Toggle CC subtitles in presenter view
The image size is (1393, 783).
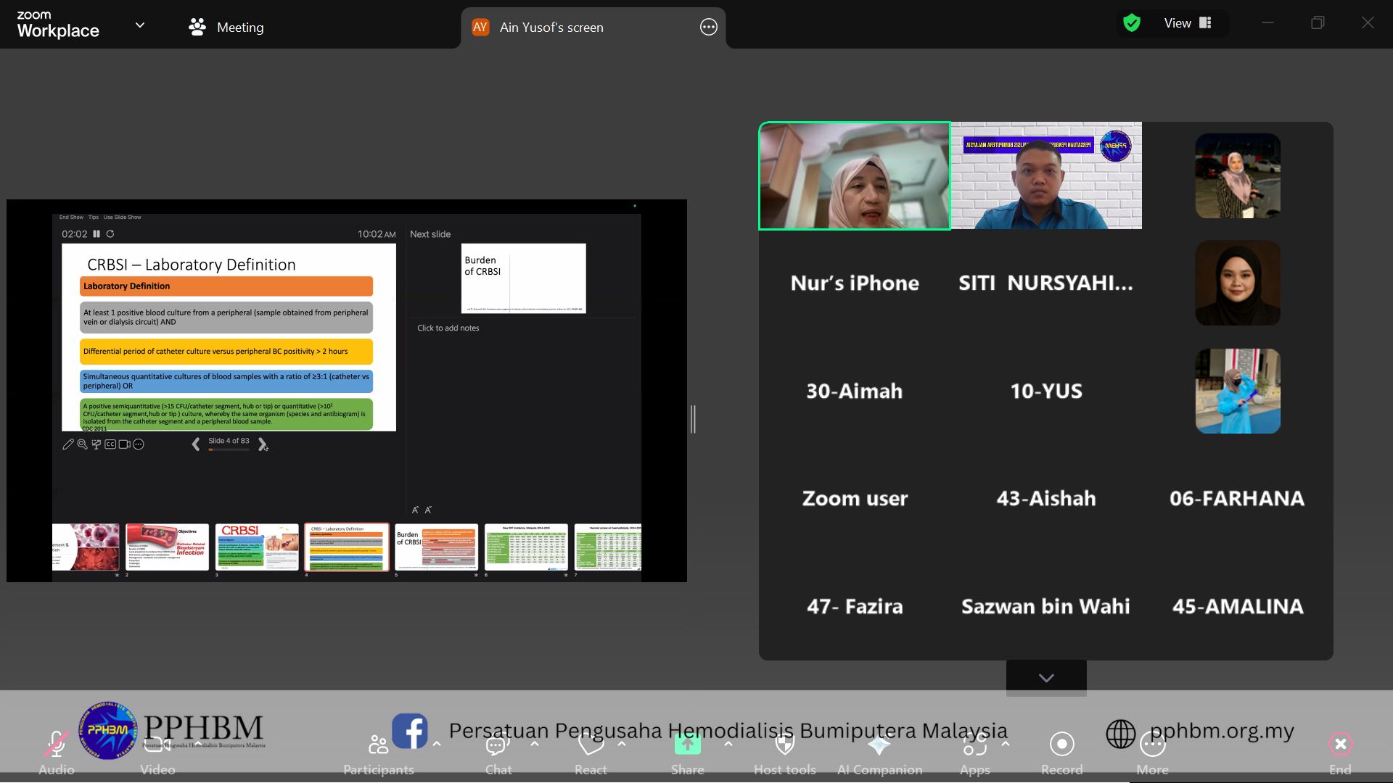(110, 444)
